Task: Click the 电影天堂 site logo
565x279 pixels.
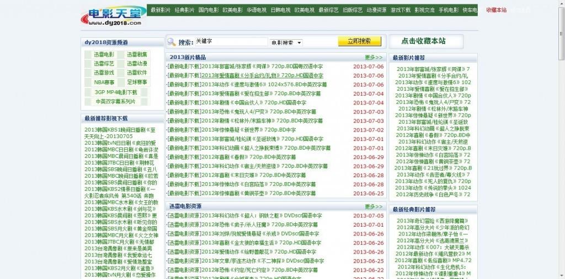Action: (x=113, y=17)
